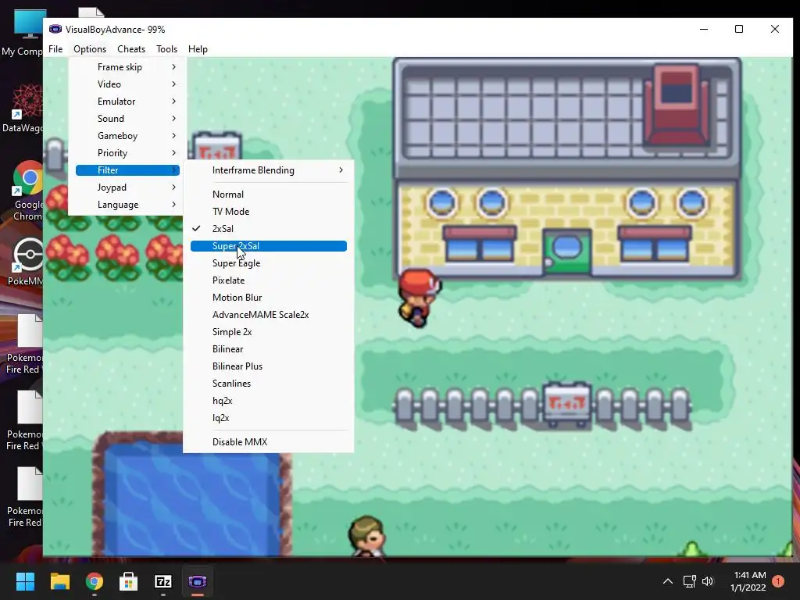Expand the Filter submenu

click(x=127, y=170)
